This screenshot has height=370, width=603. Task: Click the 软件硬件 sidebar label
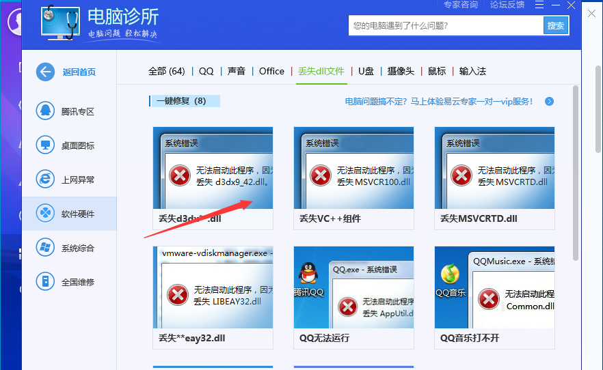pyautogui.click(x=78, y=214)
